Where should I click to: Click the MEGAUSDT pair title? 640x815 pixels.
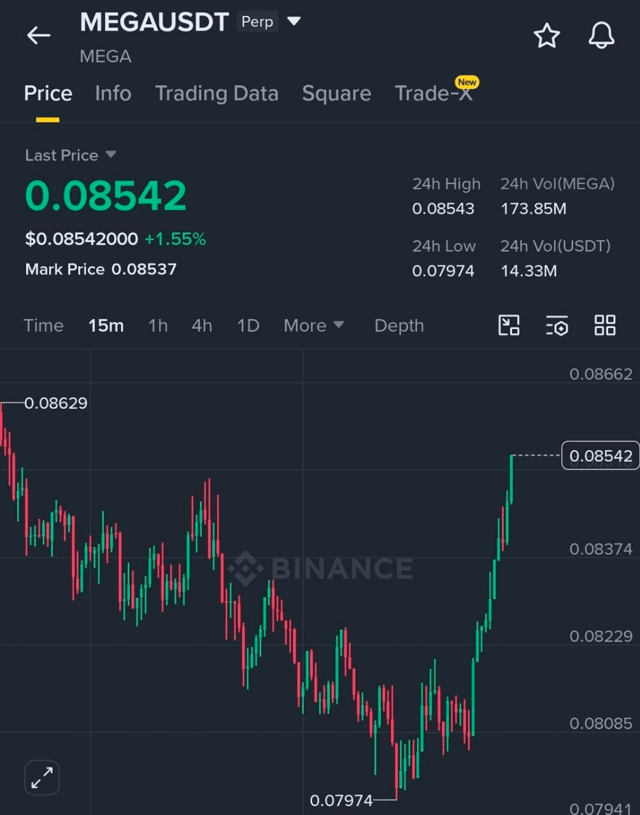pos(154,22)
